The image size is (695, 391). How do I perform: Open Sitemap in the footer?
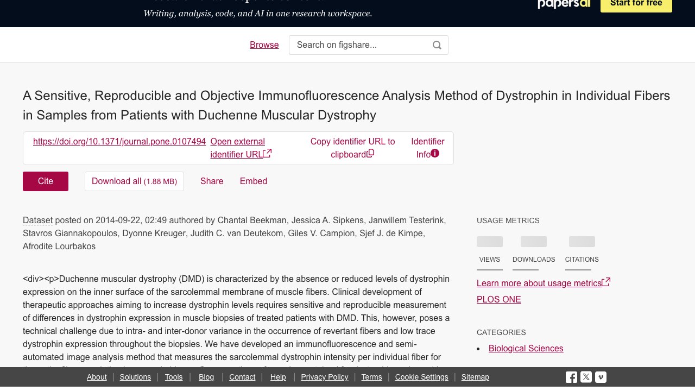click(475, 377)
